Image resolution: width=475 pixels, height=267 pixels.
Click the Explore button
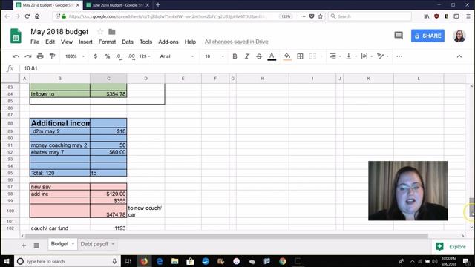(x=451, y=247)
